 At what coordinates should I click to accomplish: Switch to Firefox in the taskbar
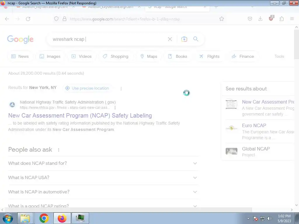[62, 218]
